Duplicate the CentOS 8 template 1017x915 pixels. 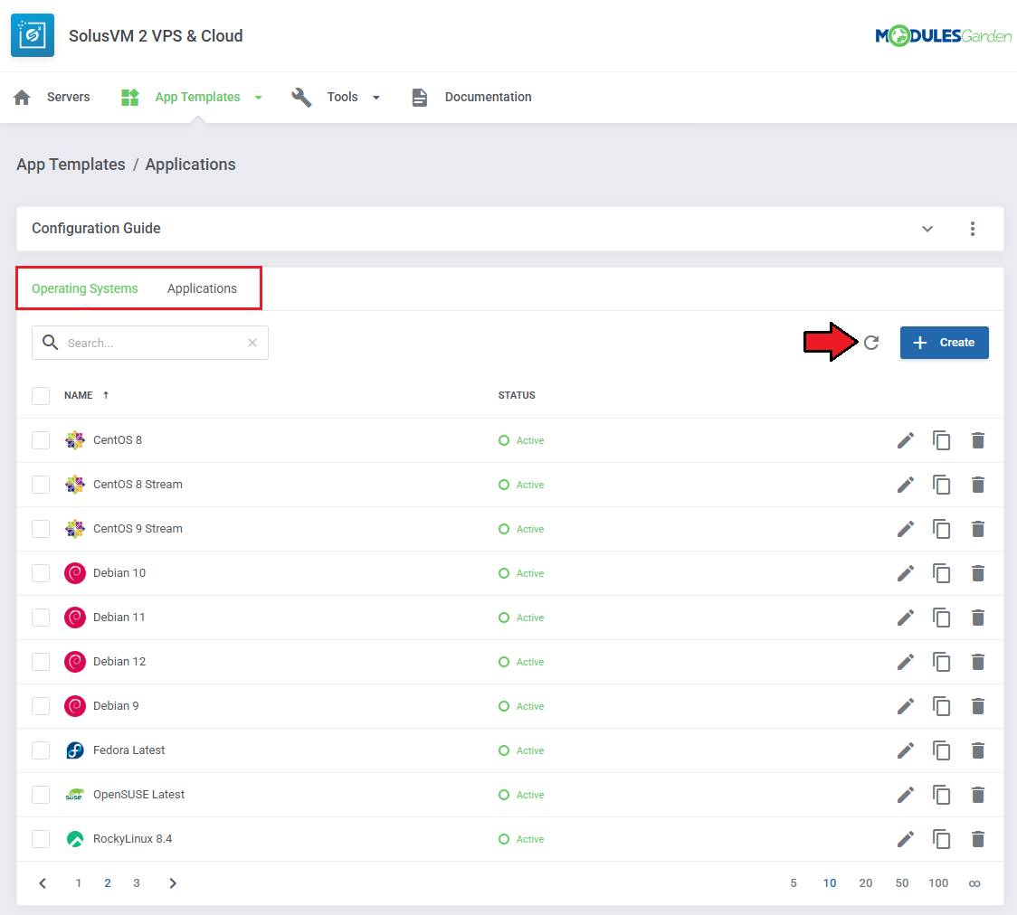coord(941,440)
